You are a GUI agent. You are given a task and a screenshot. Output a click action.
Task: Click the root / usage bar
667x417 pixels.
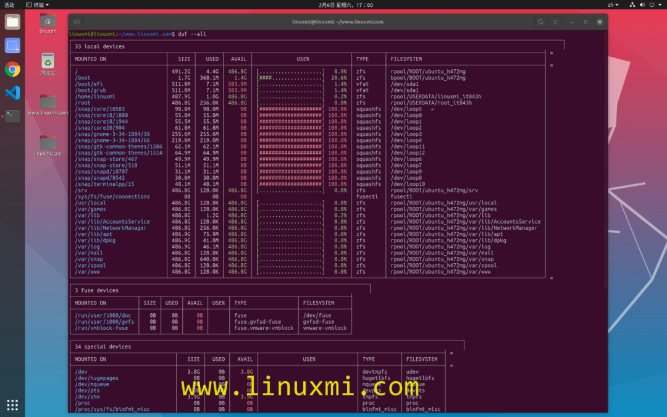290,72
